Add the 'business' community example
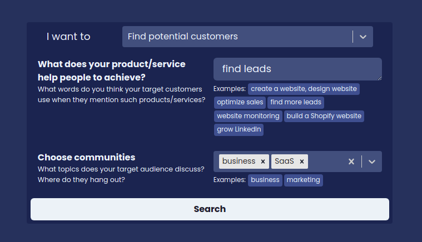Viewport: 422px width, 242px height. click(x=265, y=180)
